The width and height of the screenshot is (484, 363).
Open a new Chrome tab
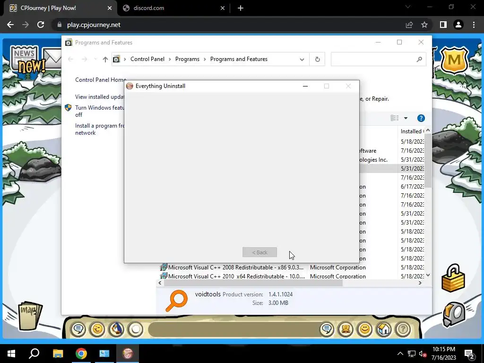pos(241,8)
